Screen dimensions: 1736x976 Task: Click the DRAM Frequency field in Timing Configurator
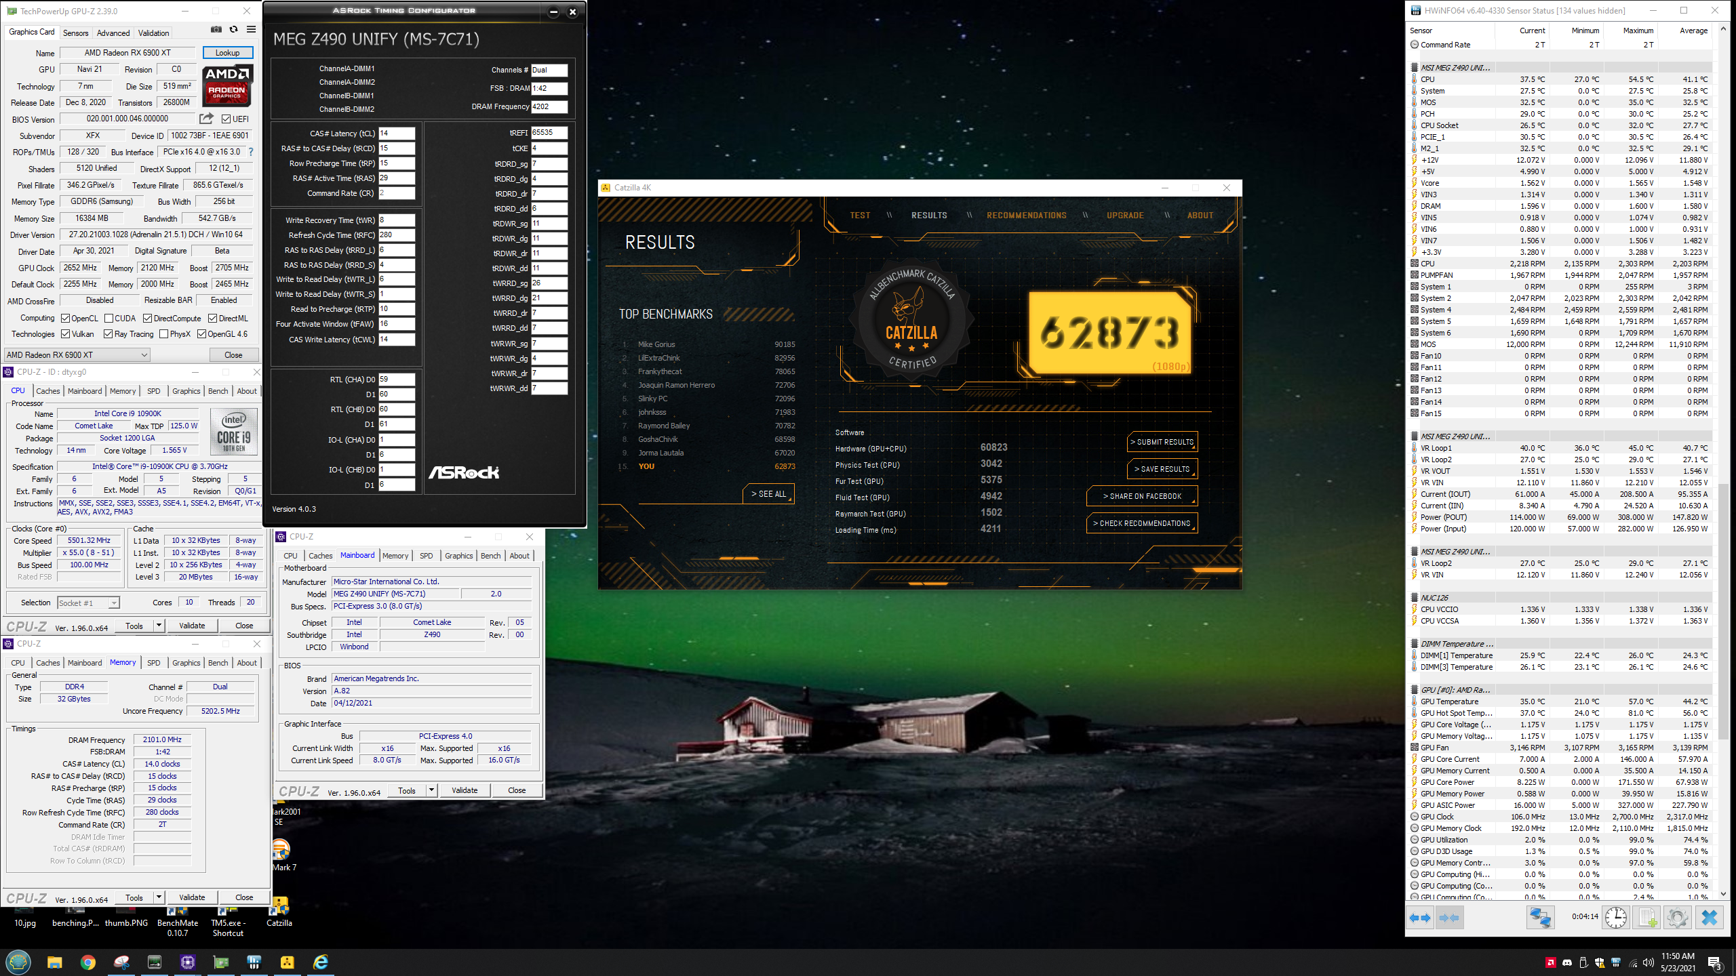(549, 106)
